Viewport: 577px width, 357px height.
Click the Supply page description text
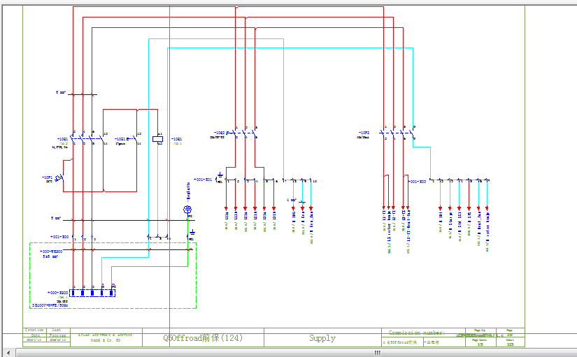(322, 338)
